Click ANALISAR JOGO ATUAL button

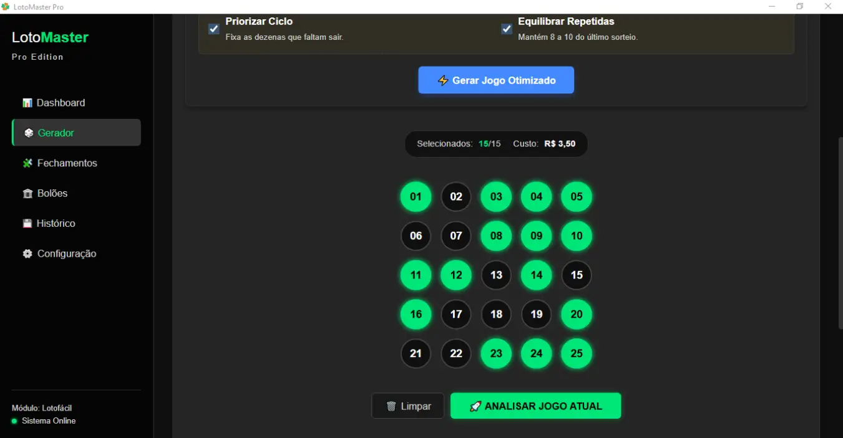[535, 406]
